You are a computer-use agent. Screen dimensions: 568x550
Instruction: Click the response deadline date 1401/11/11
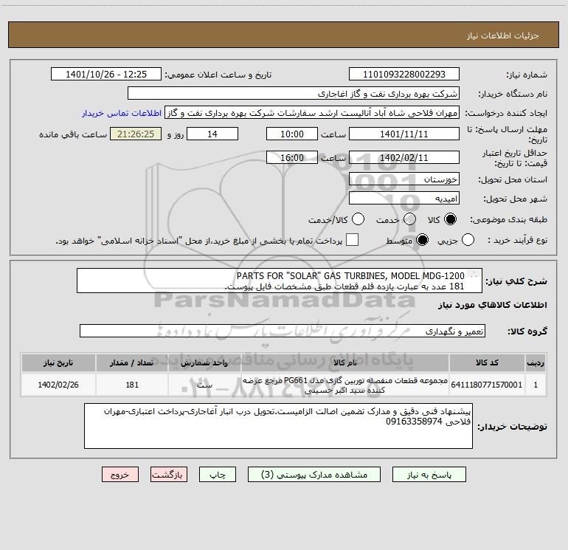tap(404, 134)
